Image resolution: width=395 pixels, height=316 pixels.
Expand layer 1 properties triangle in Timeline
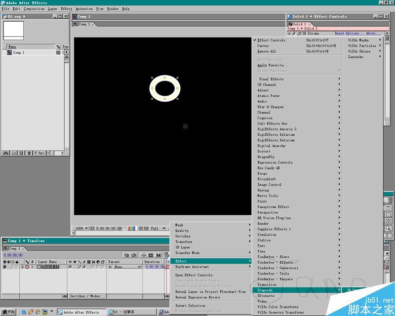click(x=22, y=267)
